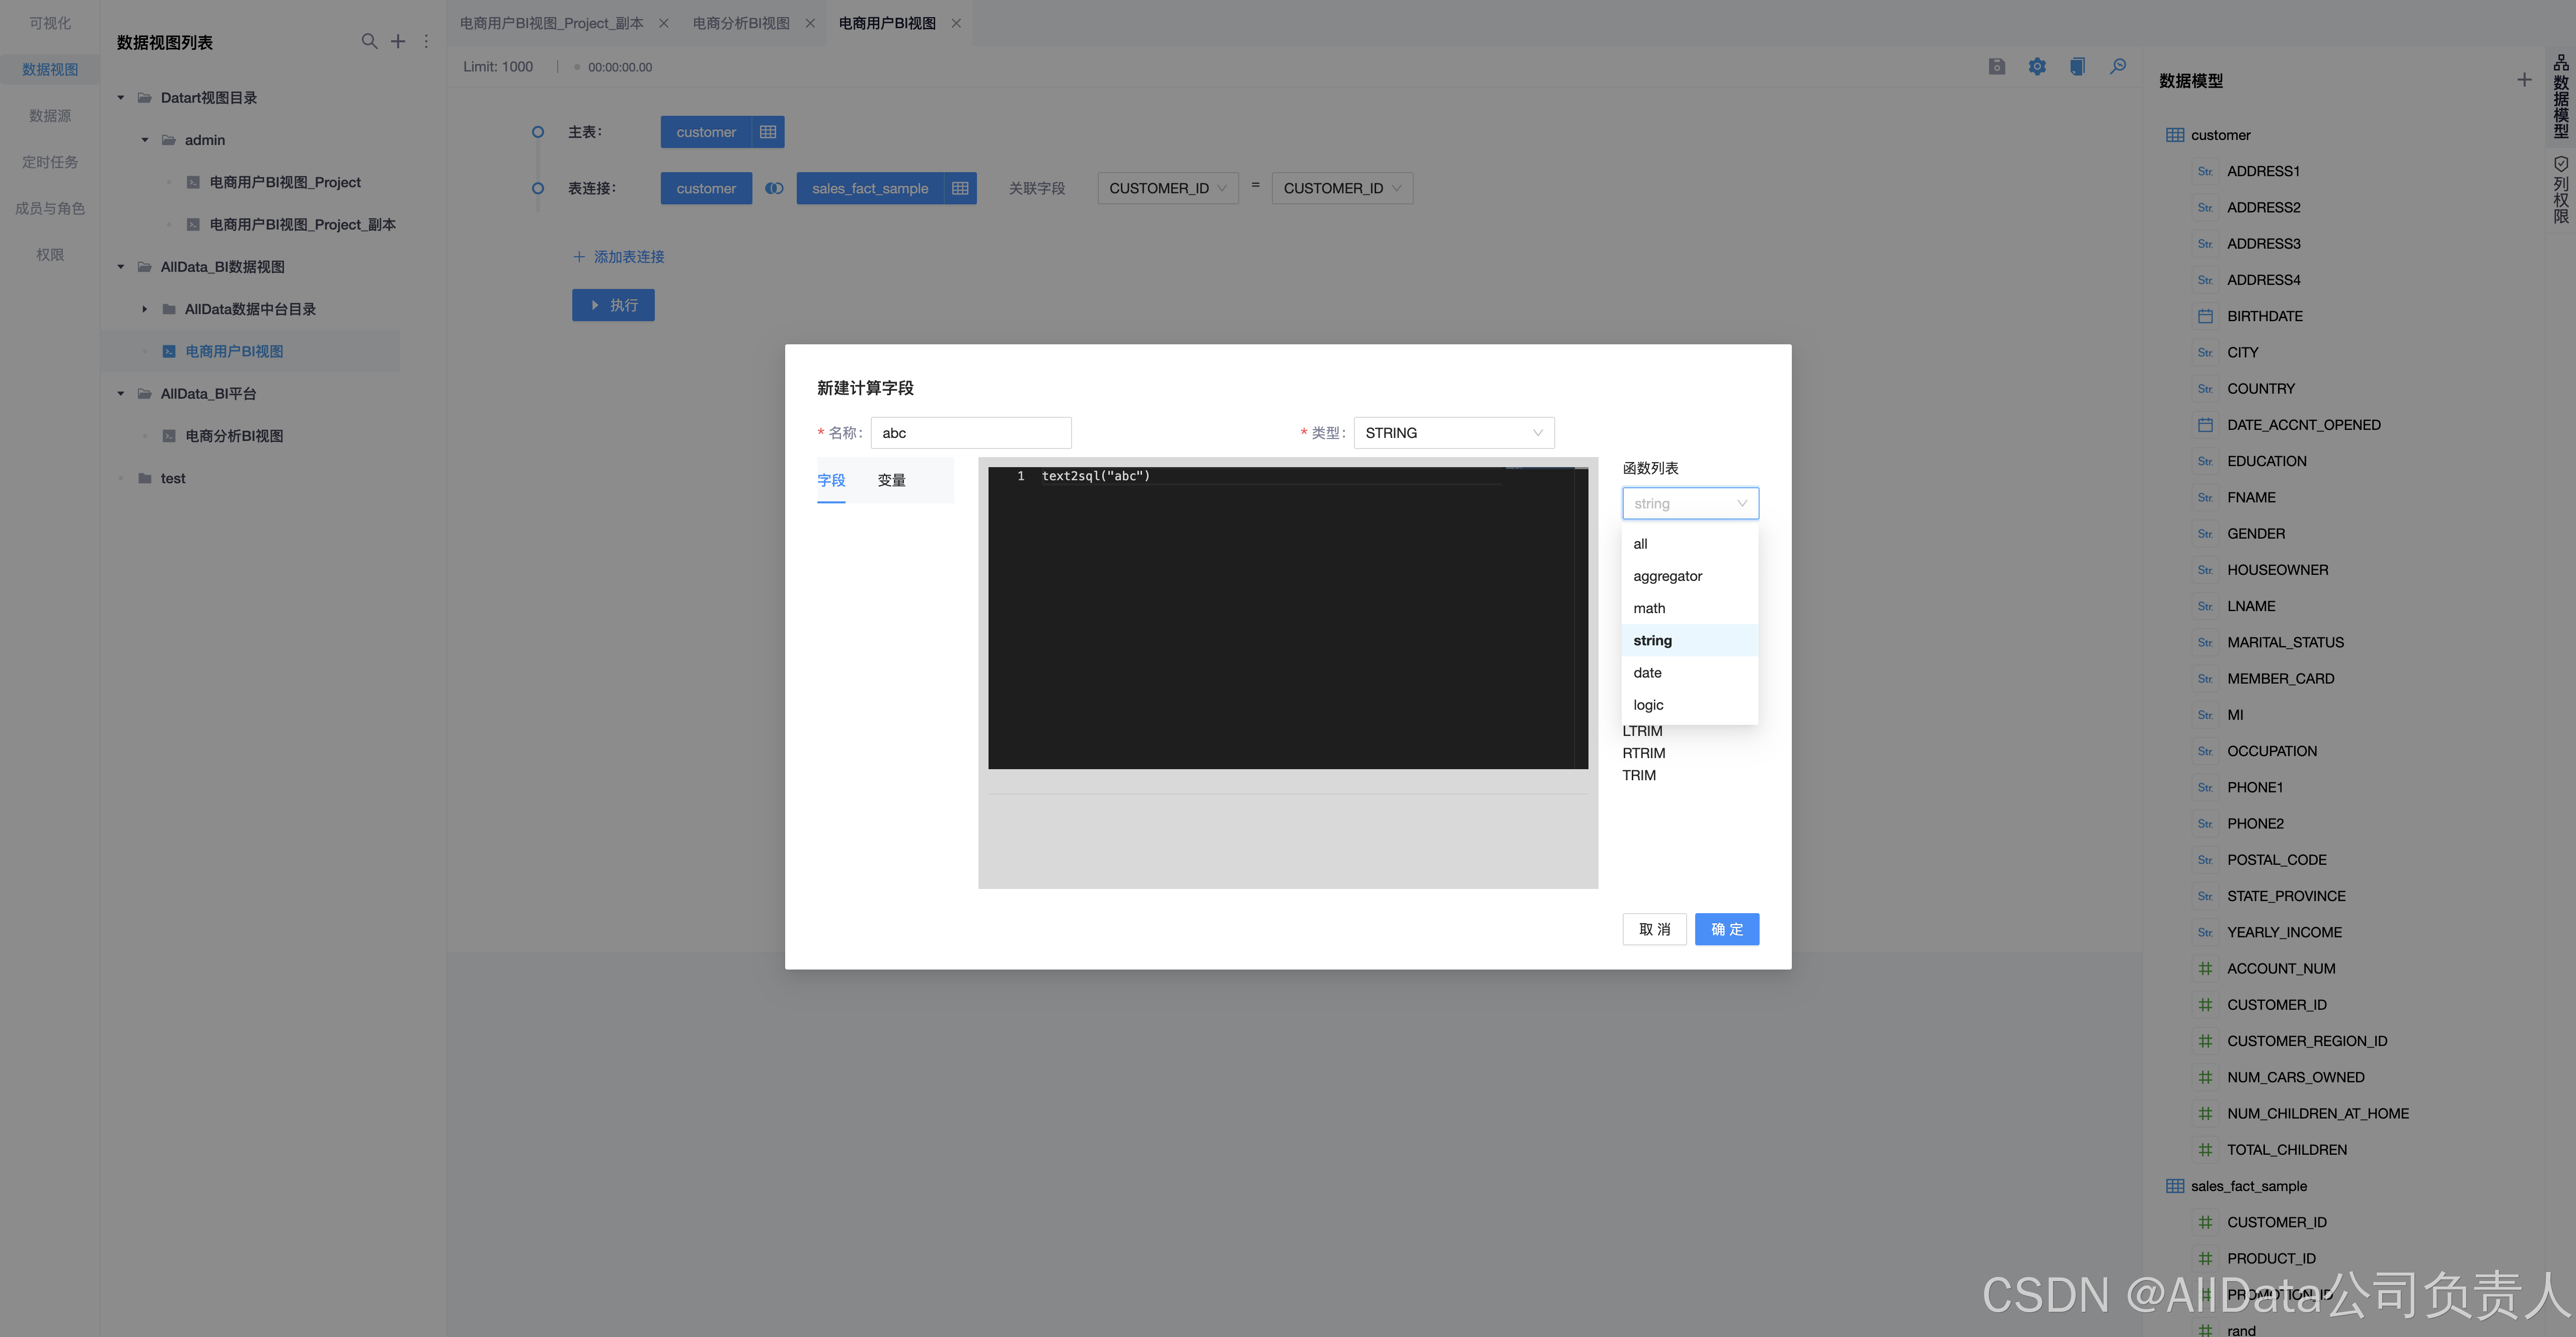
Task: Select the TRIM function from list
Action: pyautogui.click(x=1639, y=775)
